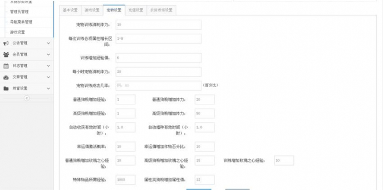Click the 高级狗粮增加玫瑰之心经验 input field
The height and width of the screenshot is (190, 383).
click(205, 161)
